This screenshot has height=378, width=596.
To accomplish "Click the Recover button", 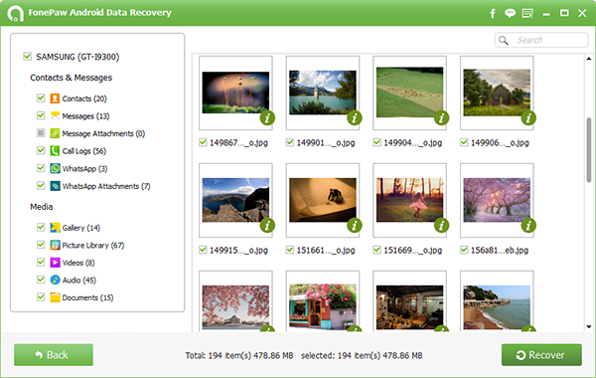I will (541, 355).
